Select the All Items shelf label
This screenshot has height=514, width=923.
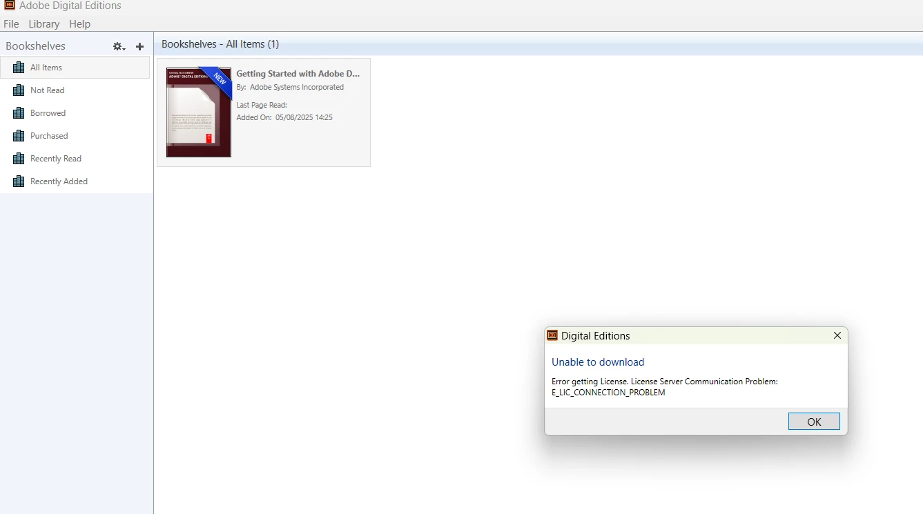click(x=46, y=68)
